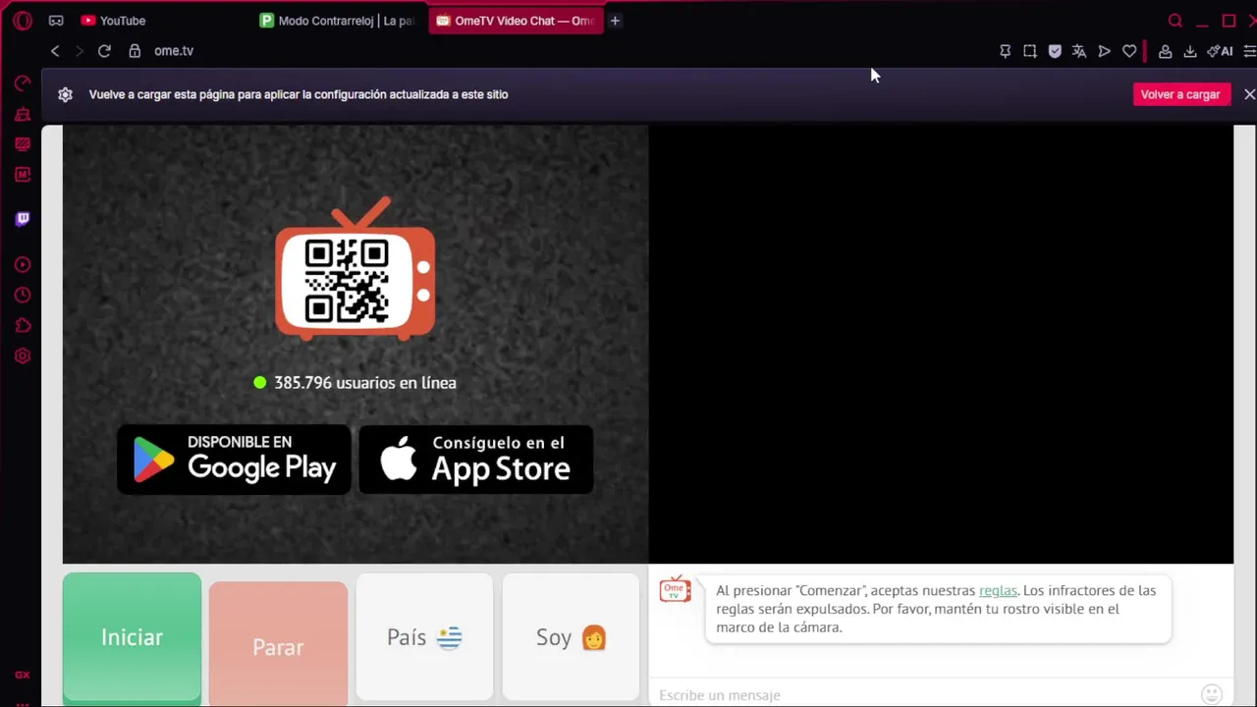Open the tab search magnifier icon

1175,21
